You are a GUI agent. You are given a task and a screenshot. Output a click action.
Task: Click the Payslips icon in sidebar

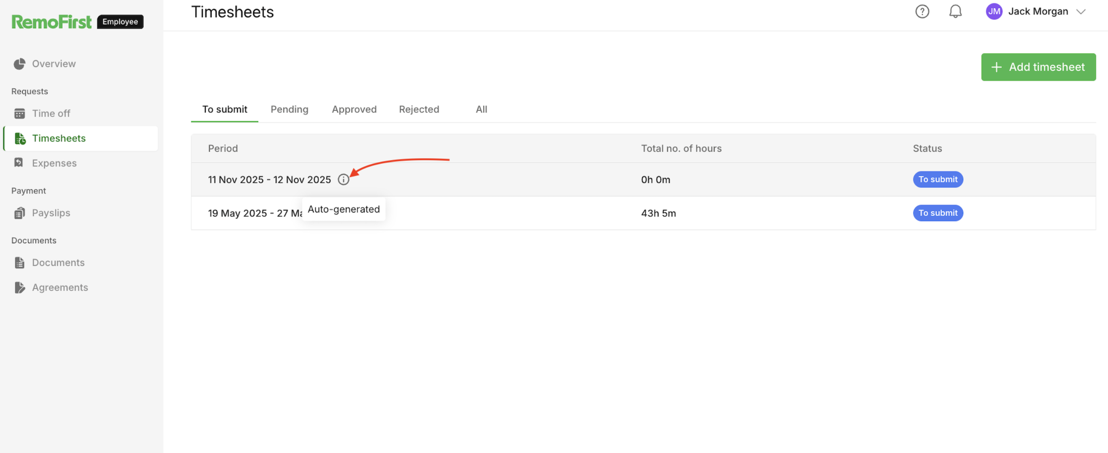pyautogui.click(x=20, y=213)
